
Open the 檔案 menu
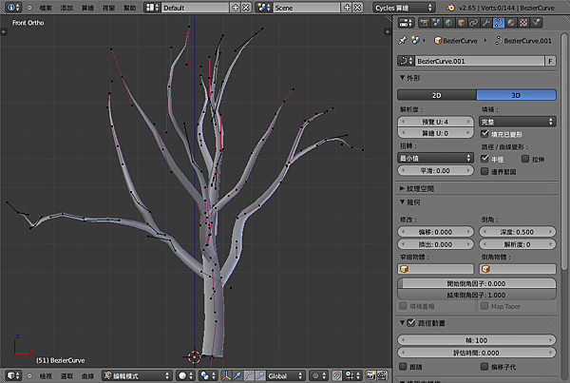click(x=47, y=7)
